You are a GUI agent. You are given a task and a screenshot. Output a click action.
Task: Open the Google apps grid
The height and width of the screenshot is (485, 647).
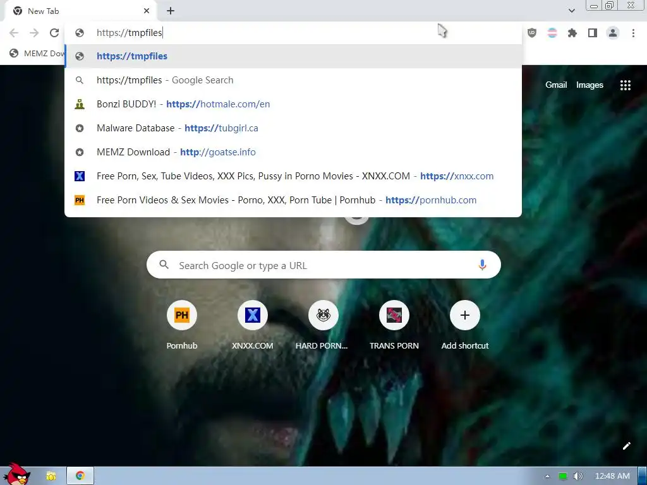[x=625, y=85]
